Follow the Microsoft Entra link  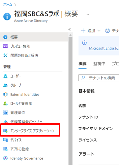104,48
